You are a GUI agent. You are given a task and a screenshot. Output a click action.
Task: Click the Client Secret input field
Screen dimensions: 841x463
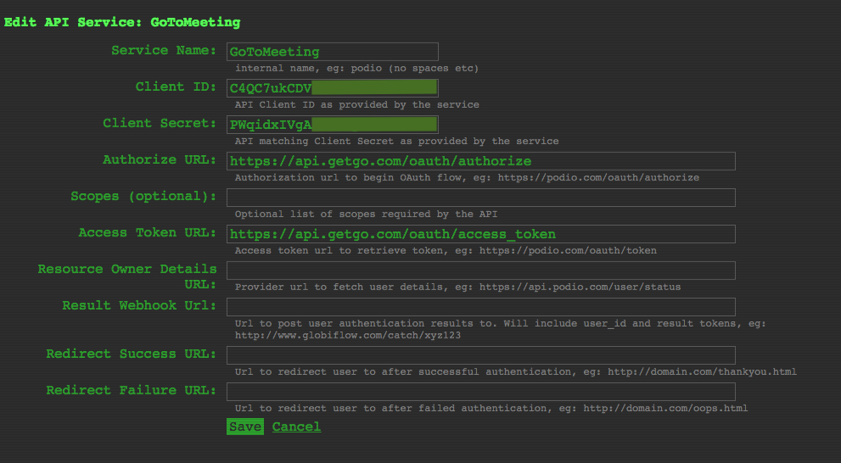tap(333, 125)
